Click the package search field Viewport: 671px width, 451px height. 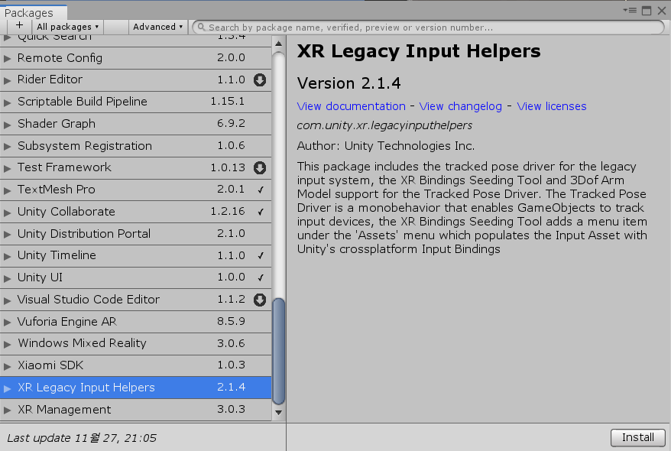428,28
